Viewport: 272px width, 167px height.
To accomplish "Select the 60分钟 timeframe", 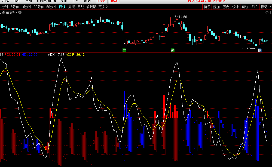I will [51, 7].
